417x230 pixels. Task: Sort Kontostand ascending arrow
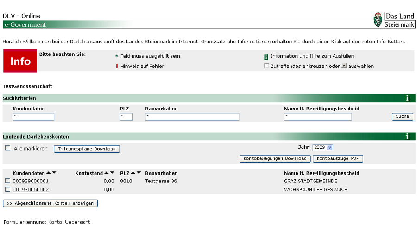[x=107, y=173]
